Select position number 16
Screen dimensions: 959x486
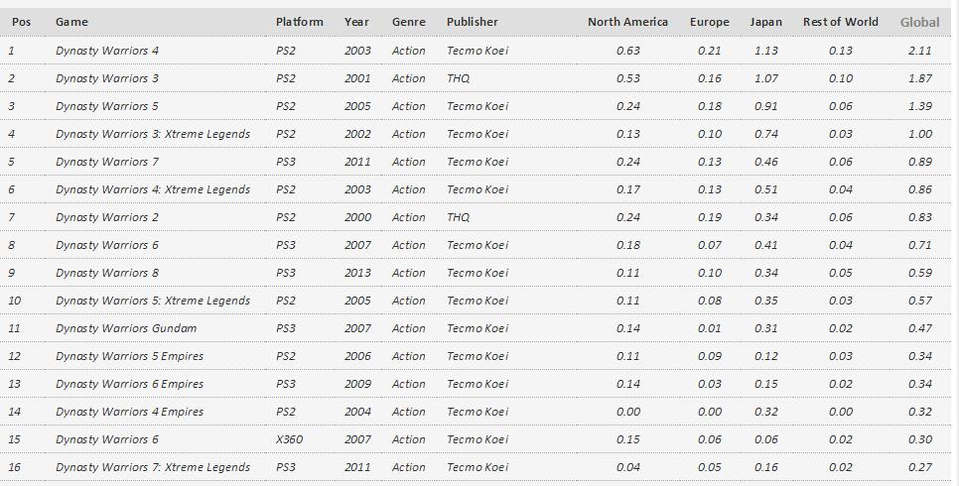coord(14,468)
